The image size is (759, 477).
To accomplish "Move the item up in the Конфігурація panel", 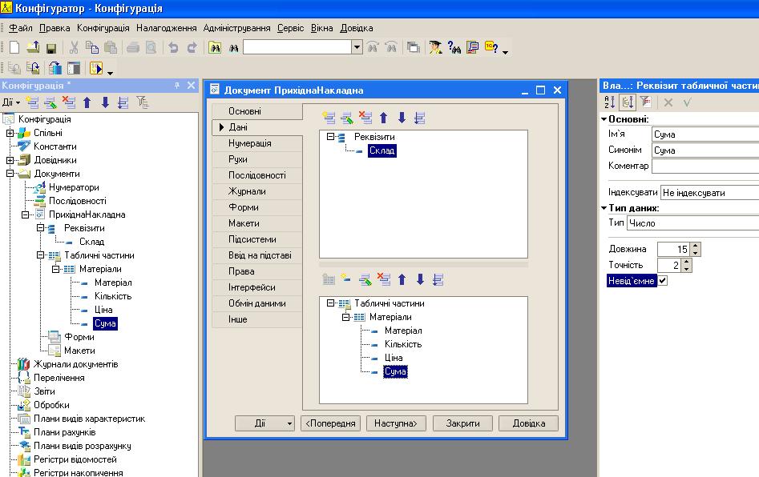I will (x=87, y=102).
